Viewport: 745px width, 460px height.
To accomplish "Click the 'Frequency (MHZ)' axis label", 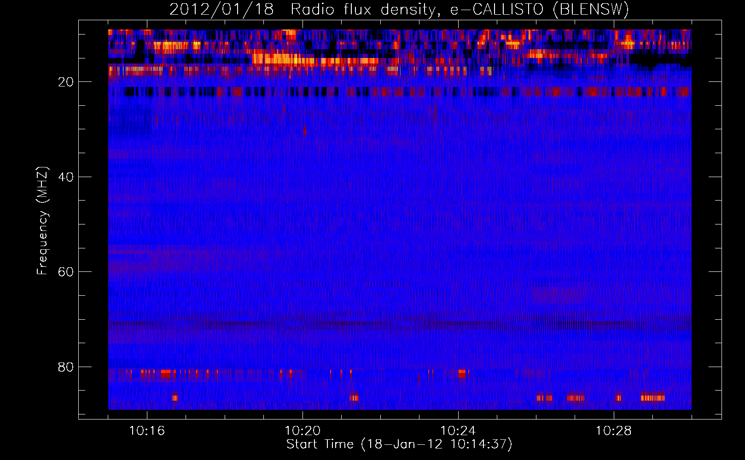I will [x=42, y=221].
